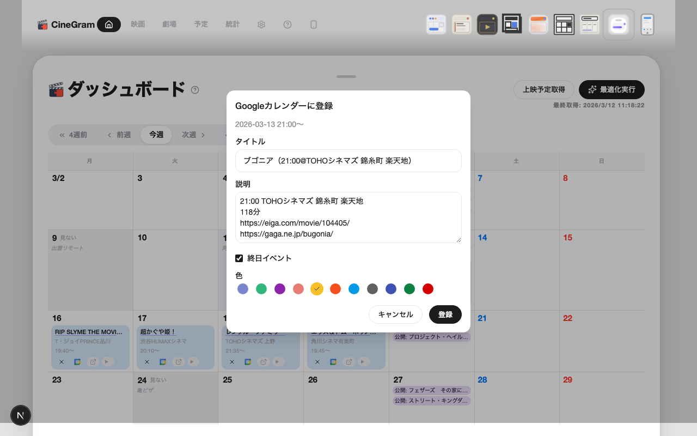Screen dimensions: 697x436
Task: Open the 映画 menu item
Action: tap(138, 25)
